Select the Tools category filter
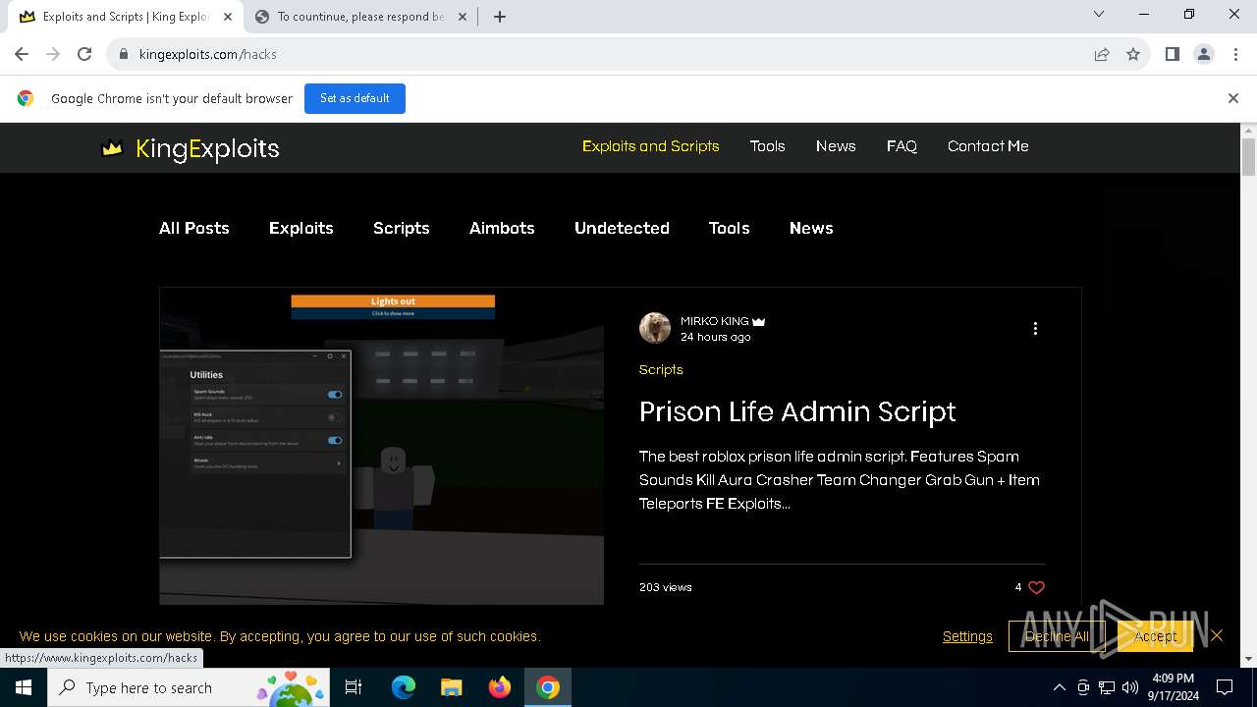 [x=730, y=228]
